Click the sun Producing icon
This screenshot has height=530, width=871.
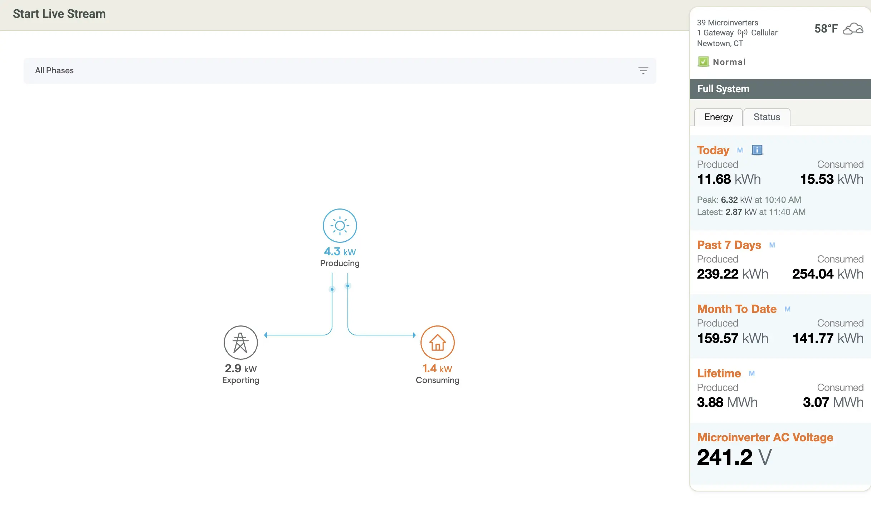click(x=340, y=226)
